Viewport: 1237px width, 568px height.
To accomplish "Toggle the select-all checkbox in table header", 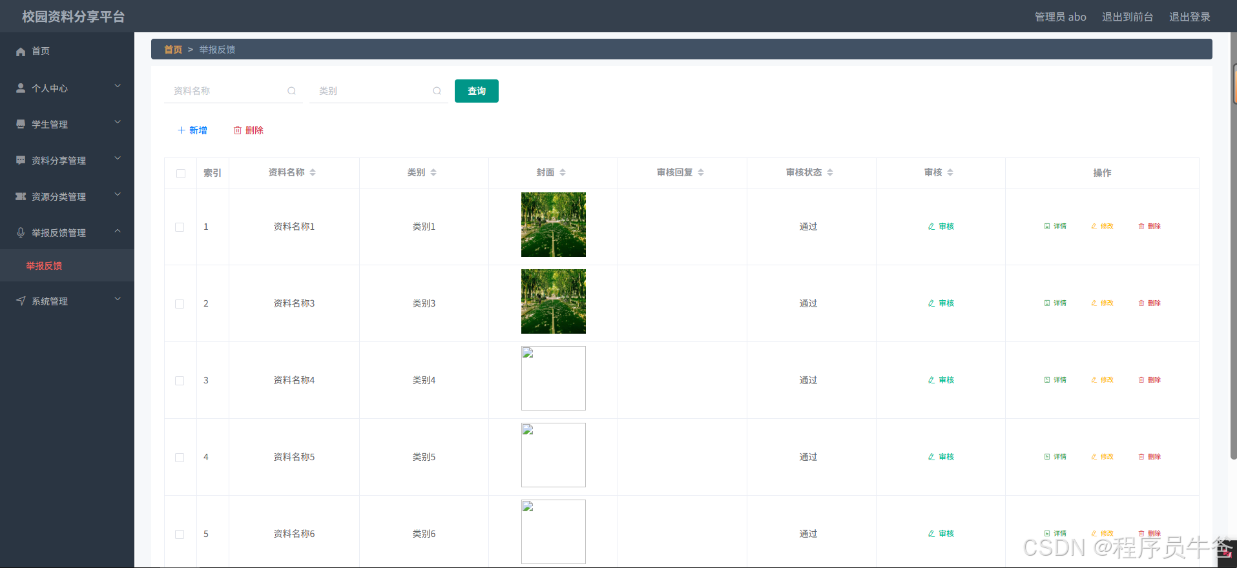I will point(181,173).
